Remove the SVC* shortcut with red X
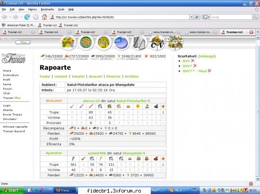This screenshot has width=260, height=194. [195, 66]
